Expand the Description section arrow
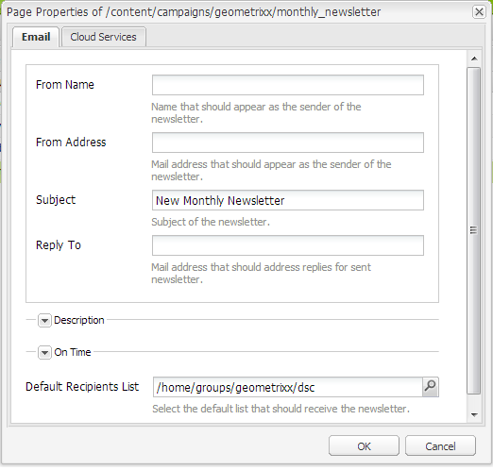Screen dimensions: 493x470 click(x=44, y=321)
